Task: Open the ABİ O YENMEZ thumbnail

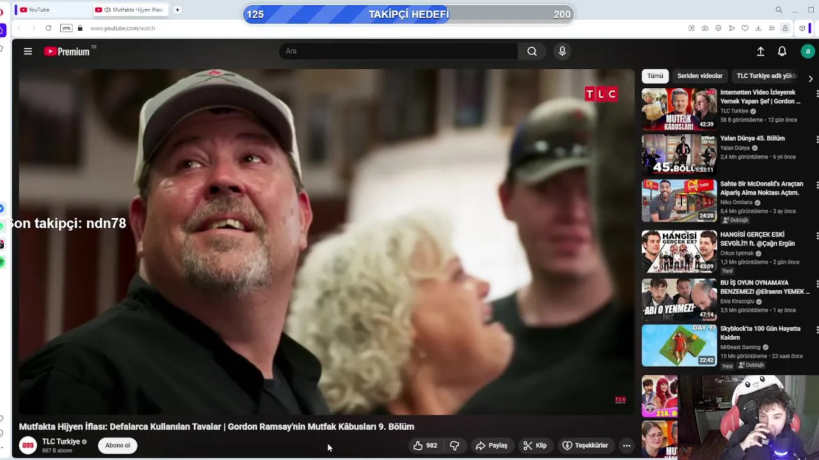Action: pyautogui.click(x=680, y=299)
